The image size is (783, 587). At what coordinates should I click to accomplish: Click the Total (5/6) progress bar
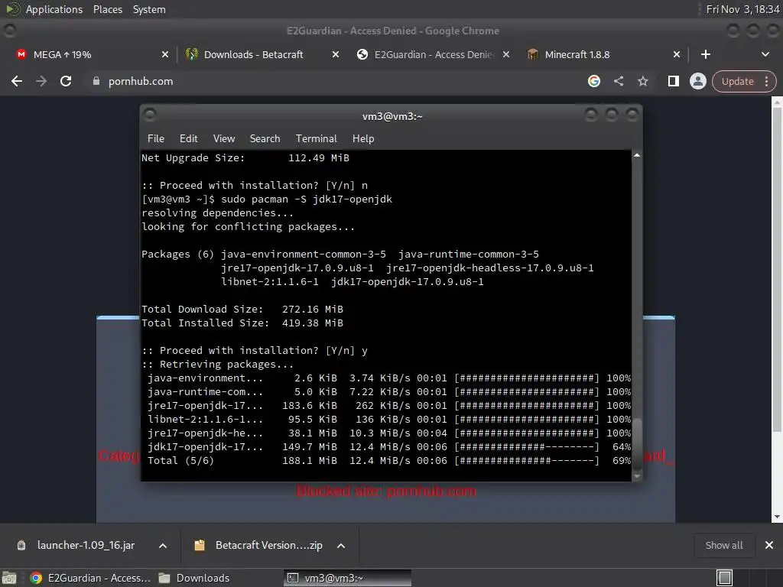pyautogui.click(x=527, y=461)
